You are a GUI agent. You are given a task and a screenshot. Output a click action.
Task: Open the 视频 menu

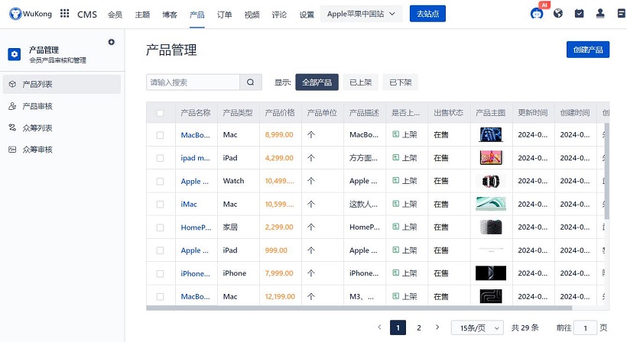coord(252,15)
